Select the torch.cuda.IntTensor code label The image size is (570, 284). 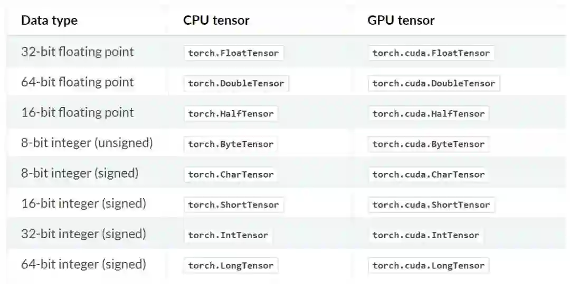coord(425,236)
